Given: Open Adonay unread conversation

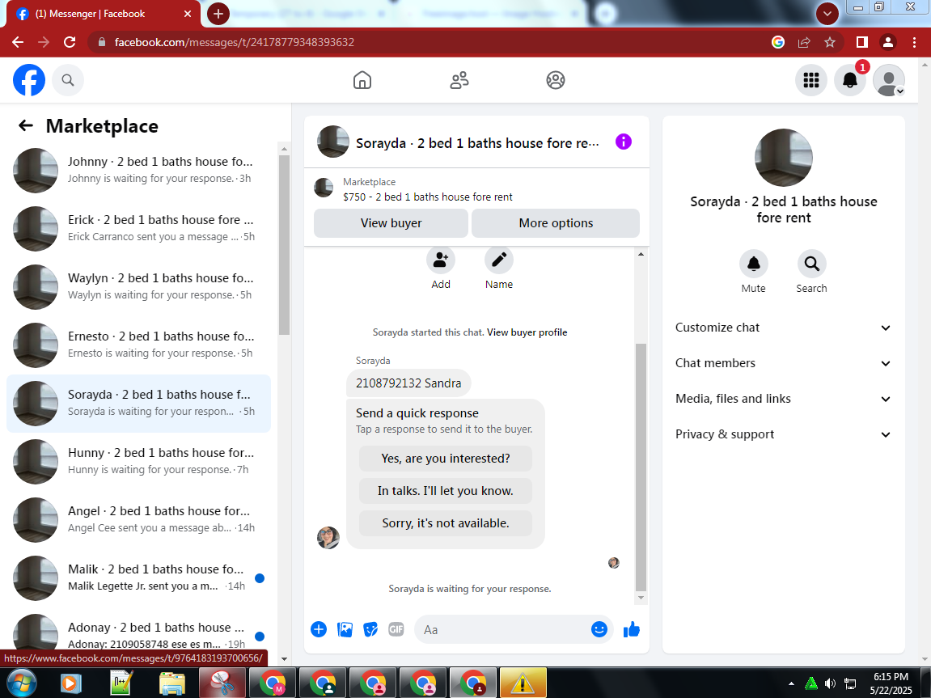Looking at the screenshot, I should point(138,632).
